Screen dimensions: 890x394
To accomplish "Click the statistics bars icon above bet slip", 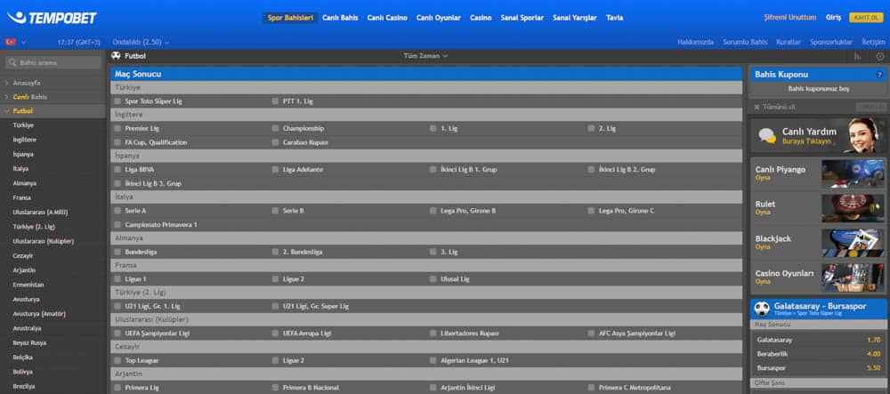I will pyautogui.click(x=858, y=56).
